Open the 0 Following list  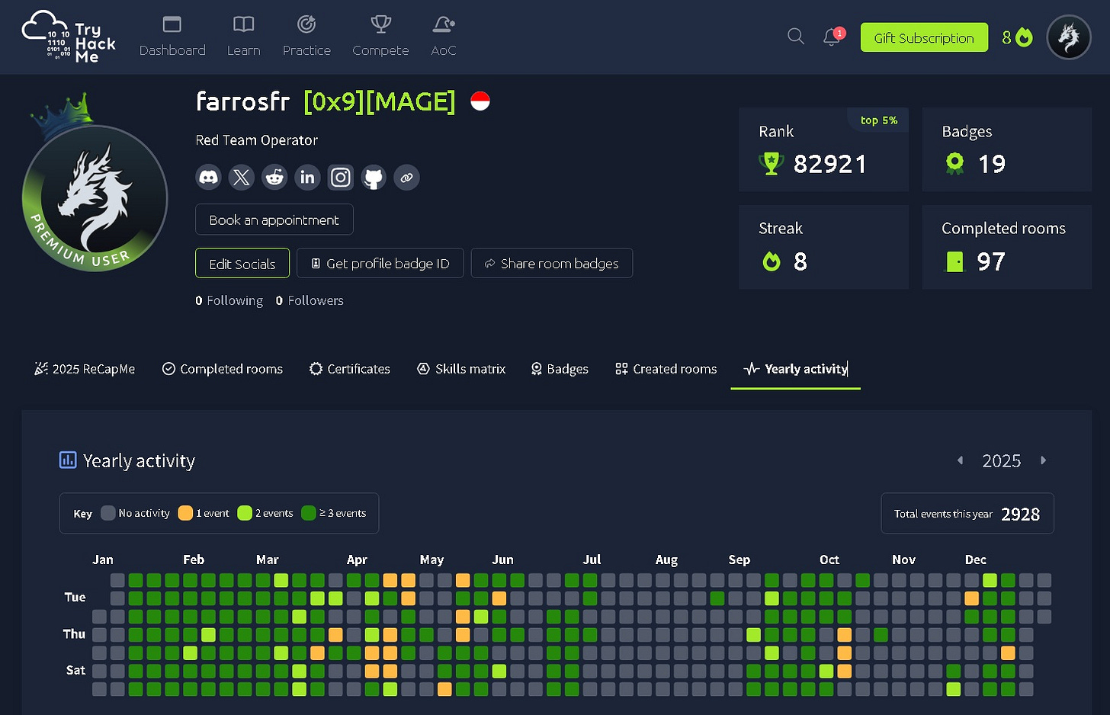coord(229,300)
